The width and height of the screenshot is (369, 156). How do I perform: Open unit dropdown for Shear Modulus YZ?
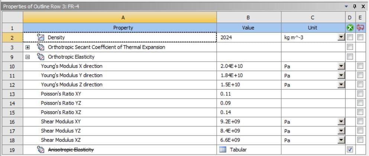(341, 131)
